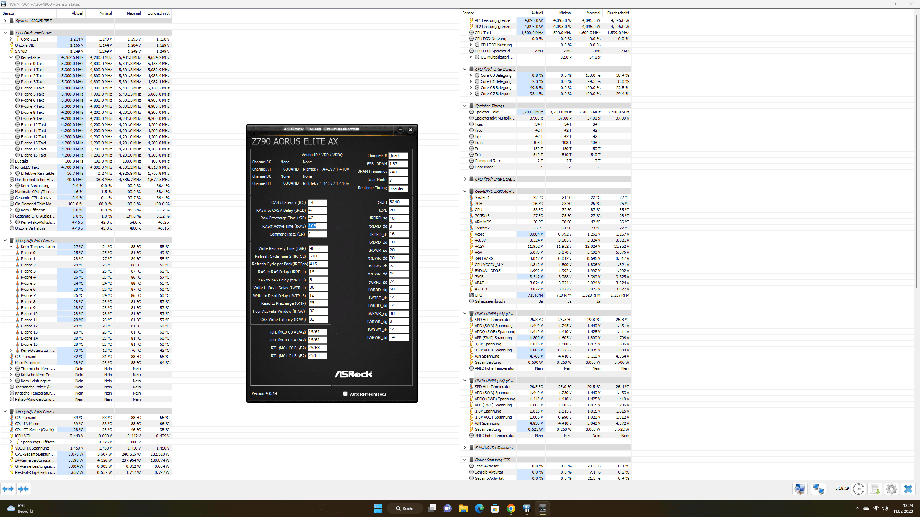Collapse the Kern-Takte tree node
The width and height of the screenshot is (920, 517).
coord(11,57)
